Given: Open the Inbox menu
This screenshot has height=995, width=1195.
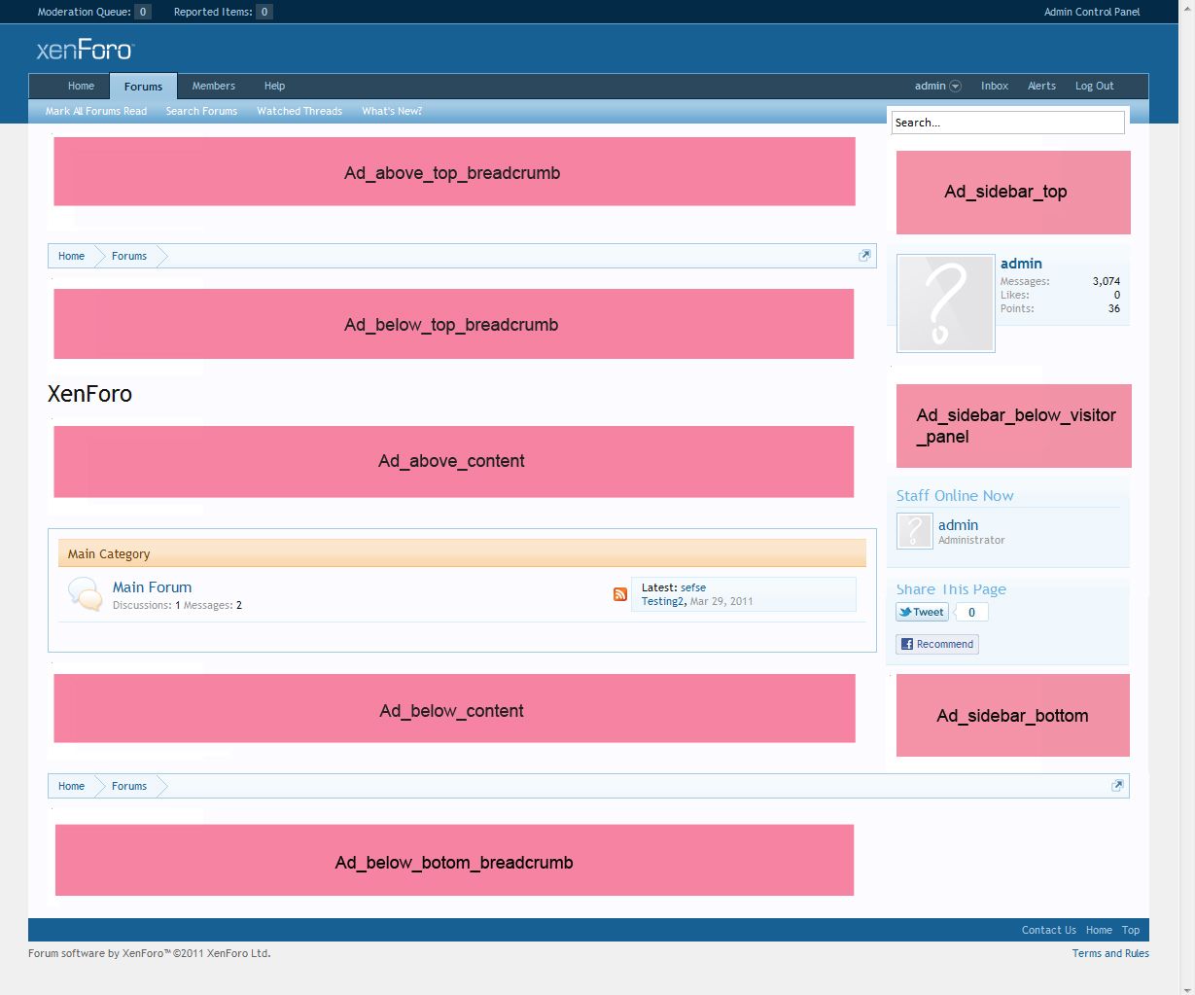Looking at the screenshot, I should 995,86.
